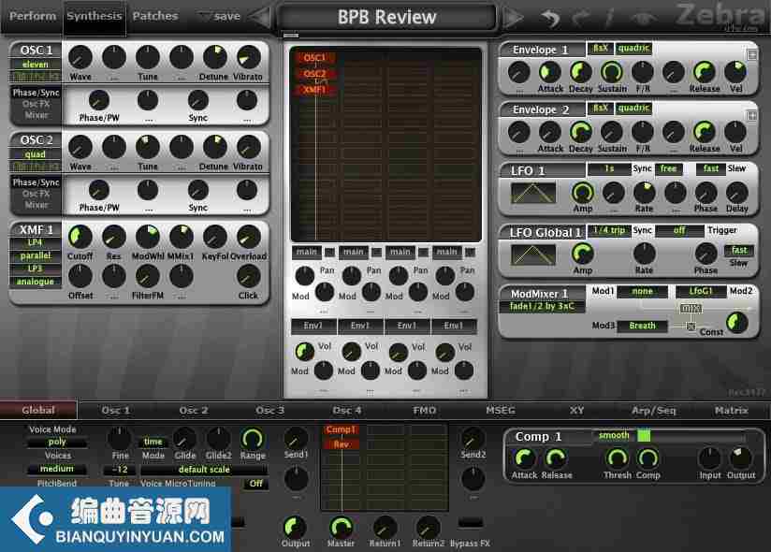The image size is (771, 552).
Task: Click the LFO 1 waveform display
Action: pos(533,192)
